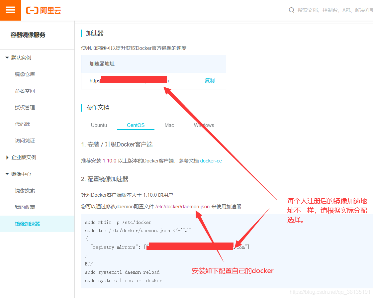Click the Alibaba Cloud (阿里云) logo

[43, 10]
